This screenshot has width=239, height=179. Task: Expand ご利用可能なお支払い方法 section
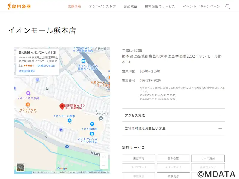pyautogui.click(x=173, y=128)
